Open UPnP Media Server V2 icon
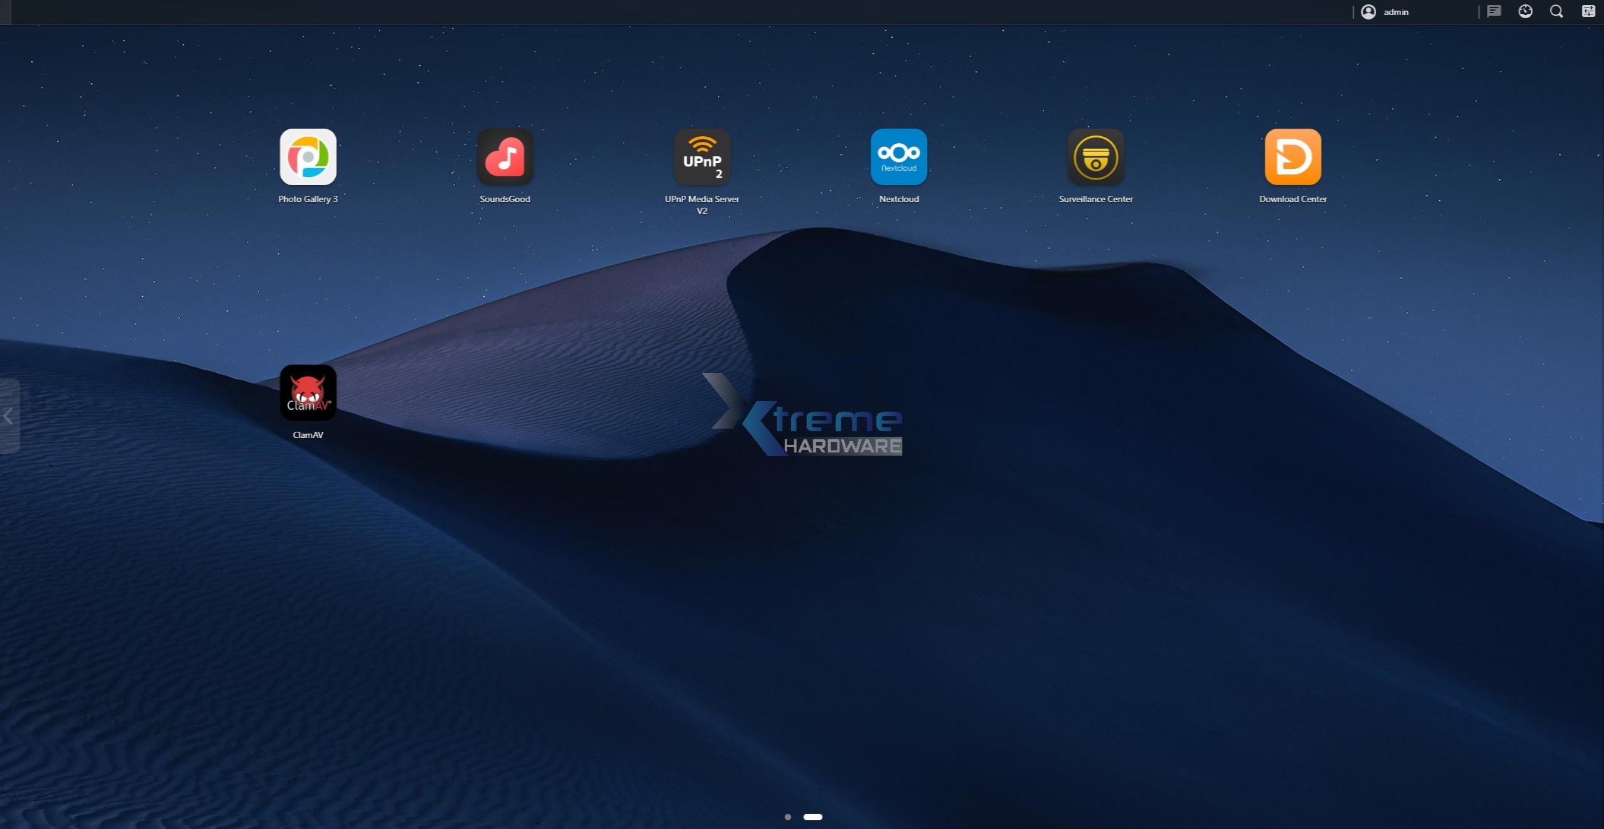 click(702, 157)
